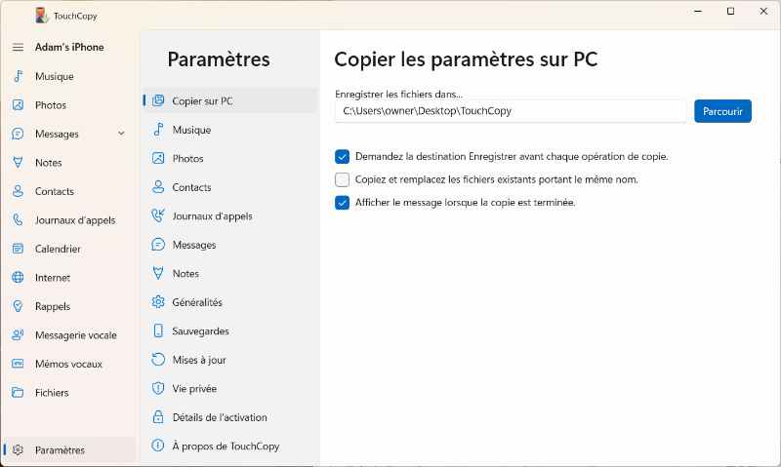781x467 pixels.
Task: Uncheck "Afficher le message" checkbox
Action: tap(342, 203)
